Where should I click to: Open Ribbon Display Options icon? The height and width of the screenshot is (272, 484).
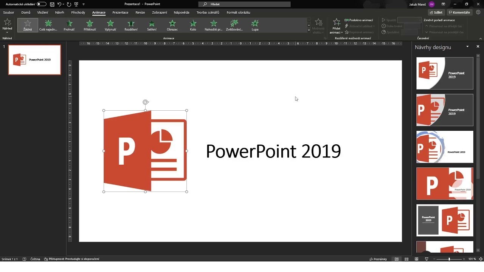[x=443, y=4]
